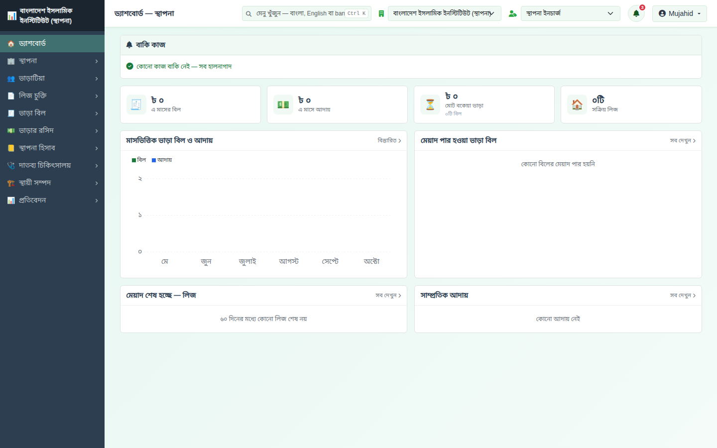This screenshot has height=448, width=717.
Task: Toggle the আদায় legend in chart
Action: click(162, 160)
